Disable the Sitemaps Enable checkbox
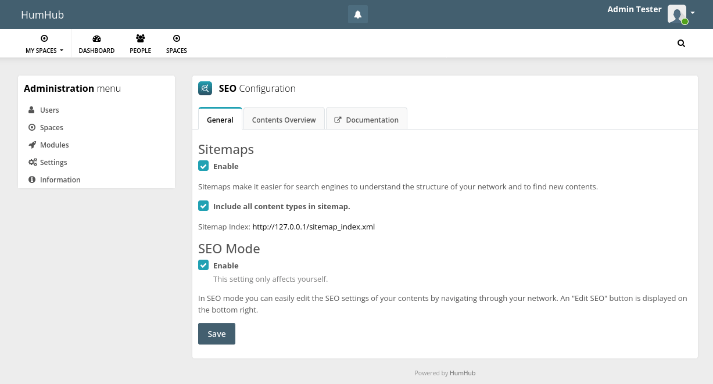The image size is (713, 384). [203, 166]
